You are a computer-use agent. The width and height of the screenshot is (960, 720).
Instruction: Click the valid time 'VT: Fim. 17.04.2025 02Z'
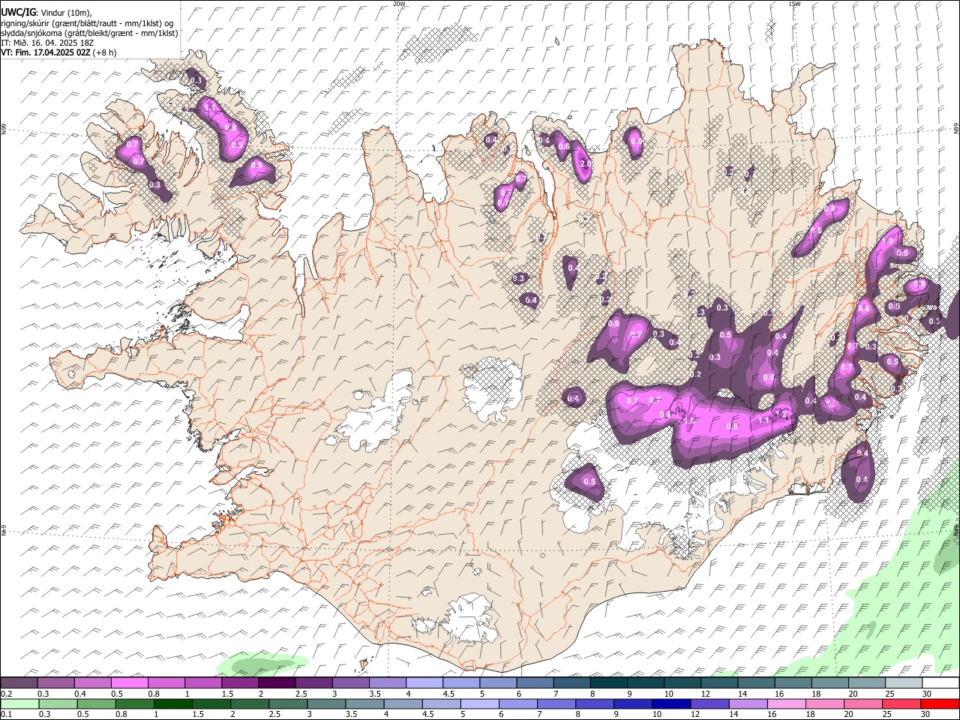(x=46, y=52)
